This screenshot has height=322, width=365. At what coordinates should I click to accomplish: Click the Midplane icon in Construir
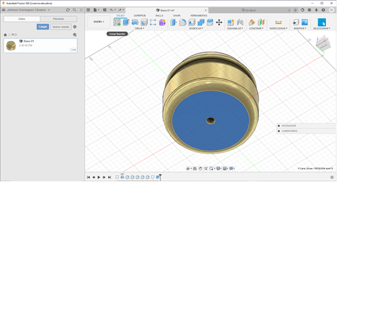[261, 23]
